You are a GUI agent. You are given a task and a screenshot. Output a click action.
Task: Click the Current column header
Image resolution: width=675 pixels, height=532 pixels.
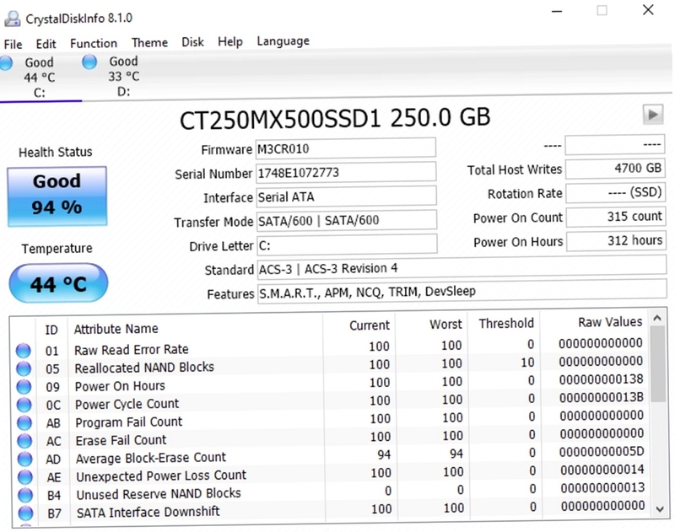(x=370, y=325)
